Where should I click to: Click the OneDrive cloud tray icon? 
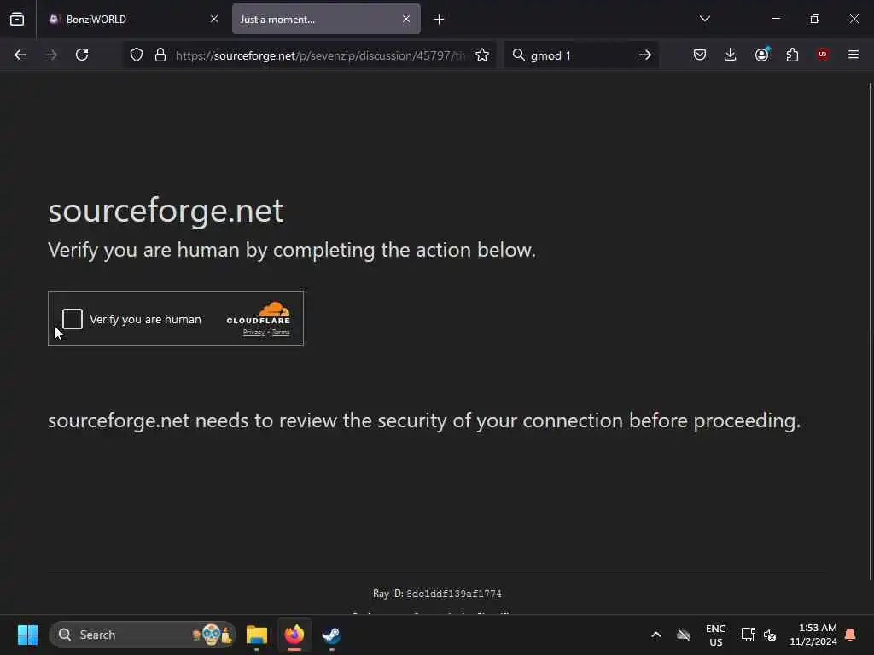tap(684, 635)
